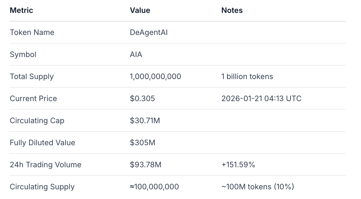
Task: Select the $305M value
Action: click(143, 143)
